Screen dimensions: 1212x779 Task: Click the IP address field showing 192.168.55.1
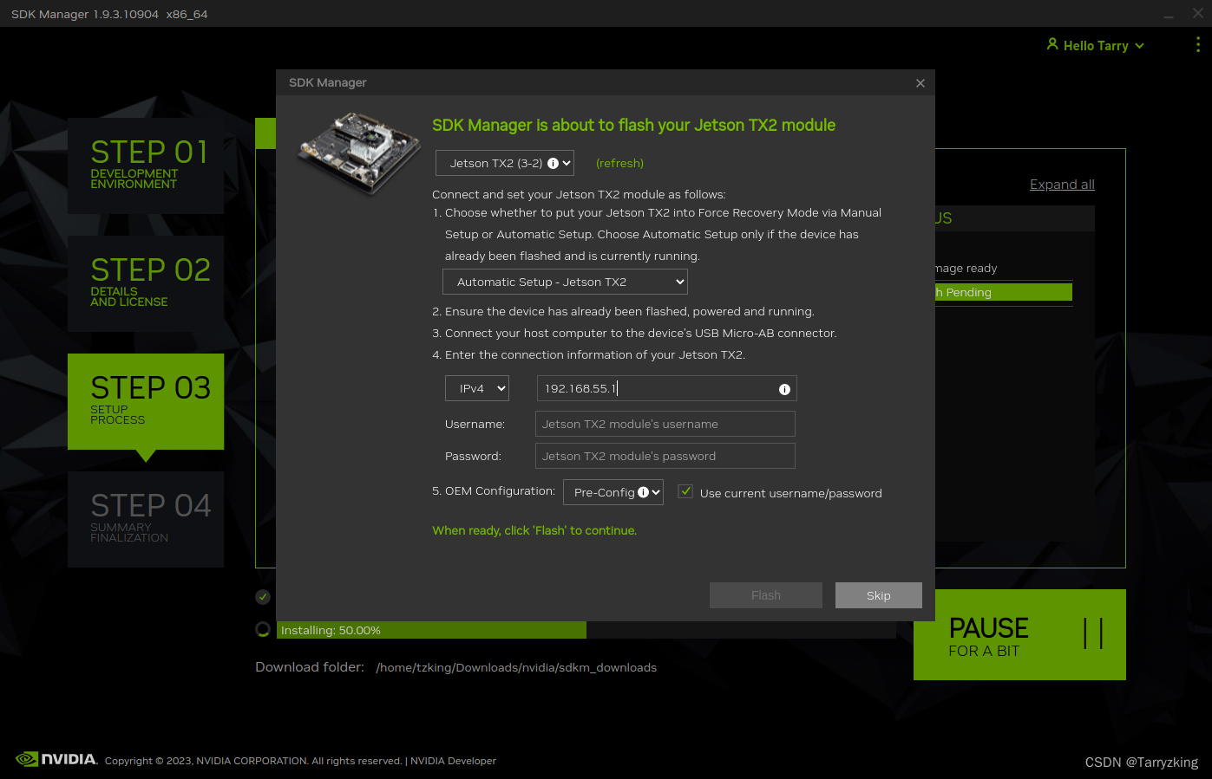coord(666,388)
